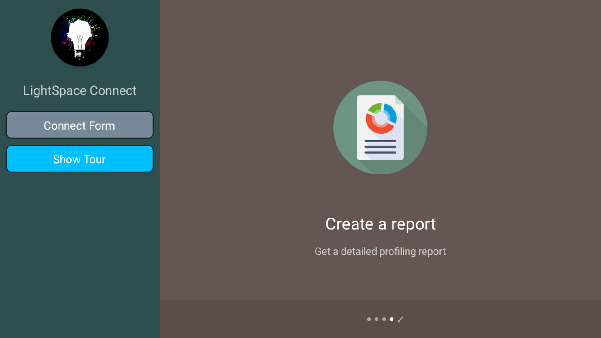Click the text lines on document icon
This screenshot has width=601, height=338.
point(380,147)
